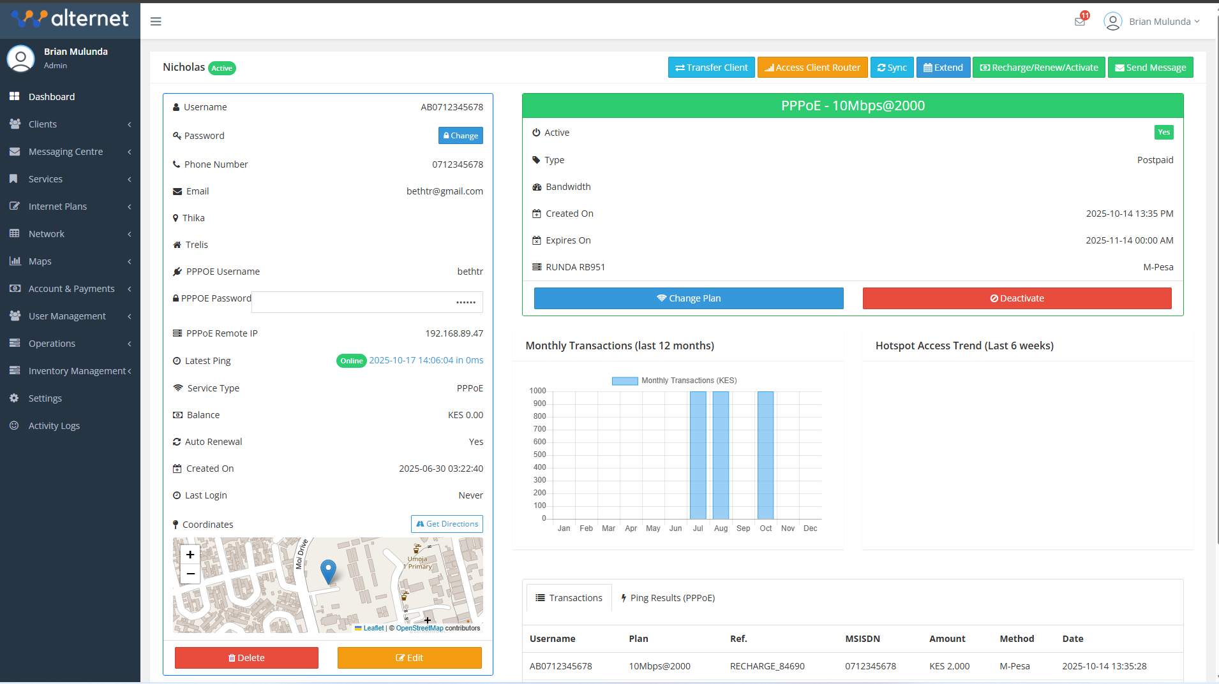
Task: Click the Maps chart icon in sidebar
Action: [14, 261]
